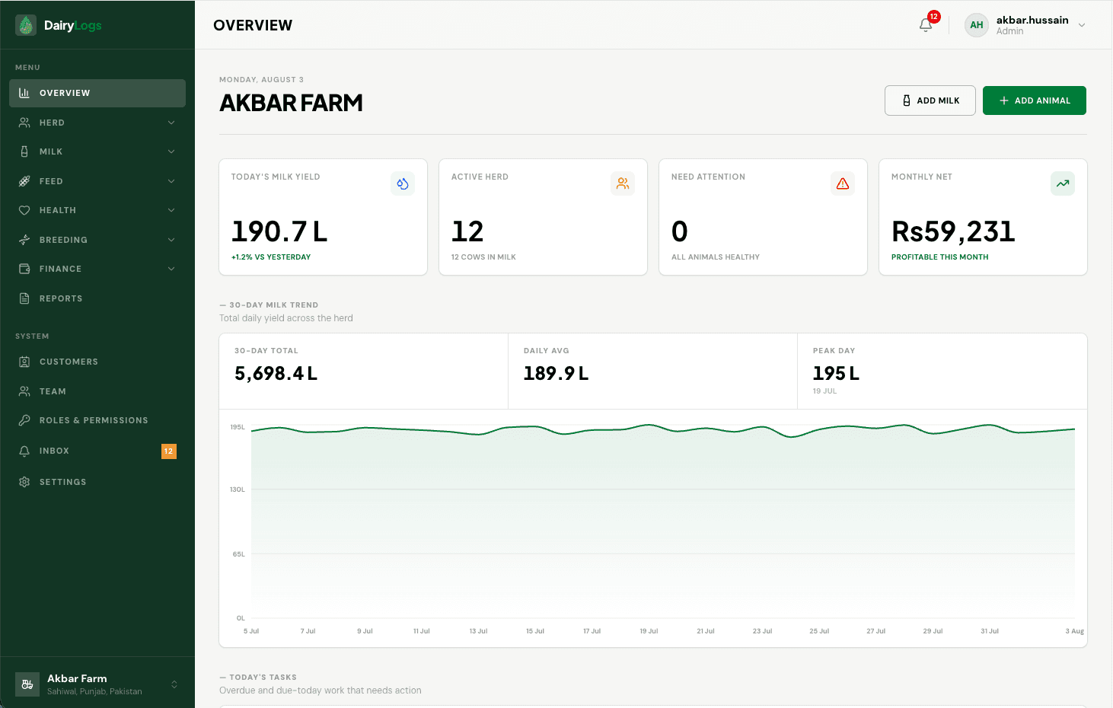Click the Health heart icon in sidebar

24,210
